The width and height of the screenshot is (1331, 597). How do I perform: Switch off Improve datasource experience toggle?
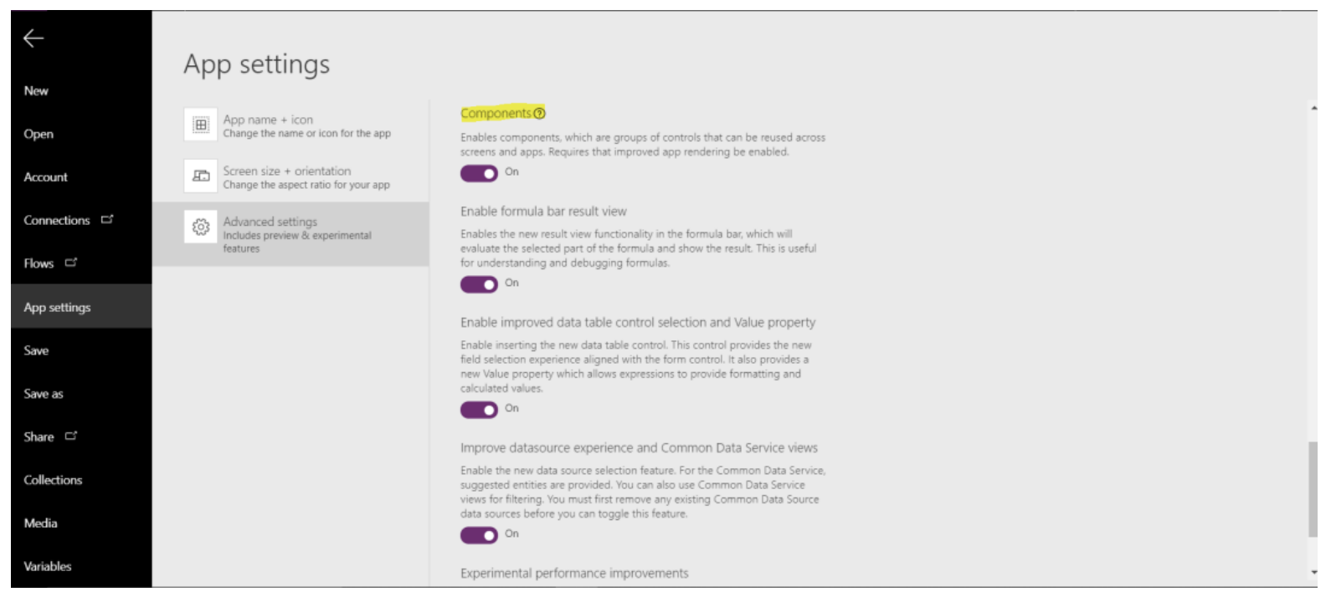[479, 535]
